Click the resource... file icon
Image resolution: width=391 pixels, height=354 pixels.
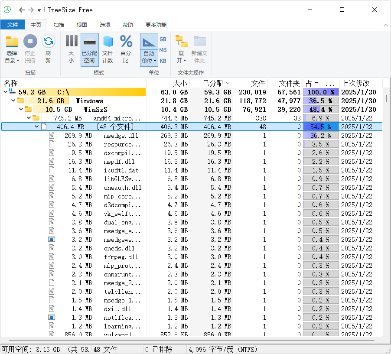(52, 144)
